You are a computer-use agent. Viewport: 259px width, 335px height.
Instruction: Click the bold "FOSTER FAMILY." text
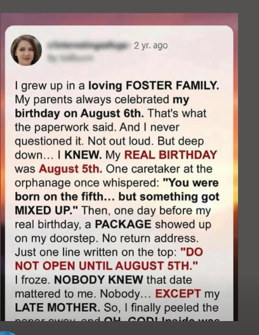[173, 86]
